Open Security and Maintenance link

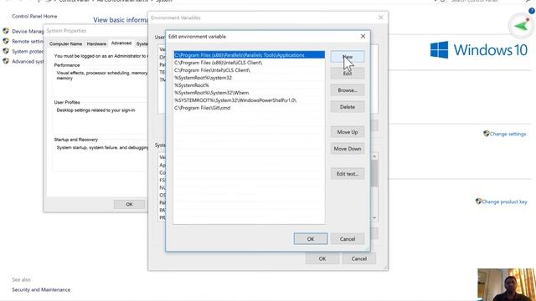pyautogui.click(x=41, y=289)
